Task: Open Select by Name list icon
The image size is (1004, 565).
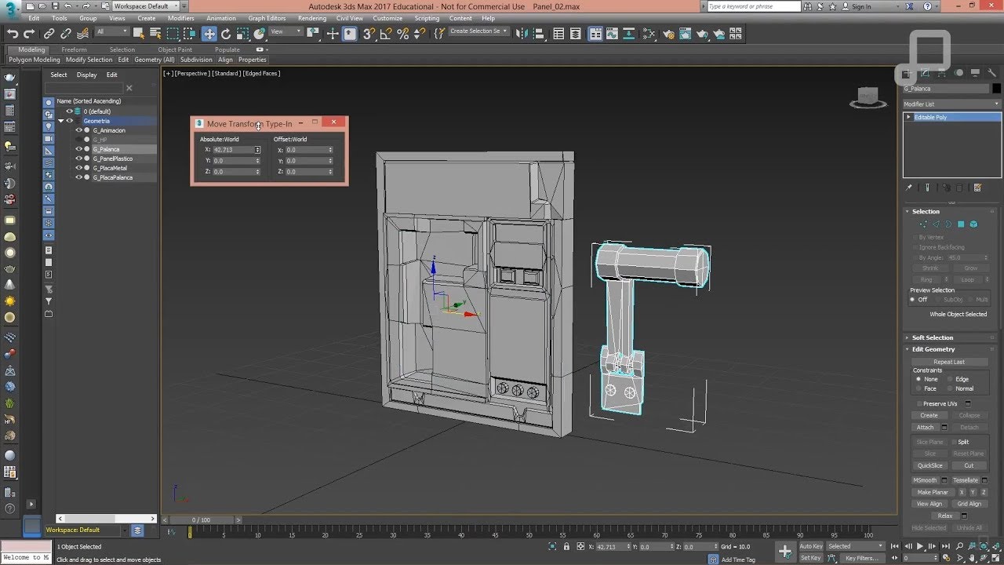Action: 155,34
